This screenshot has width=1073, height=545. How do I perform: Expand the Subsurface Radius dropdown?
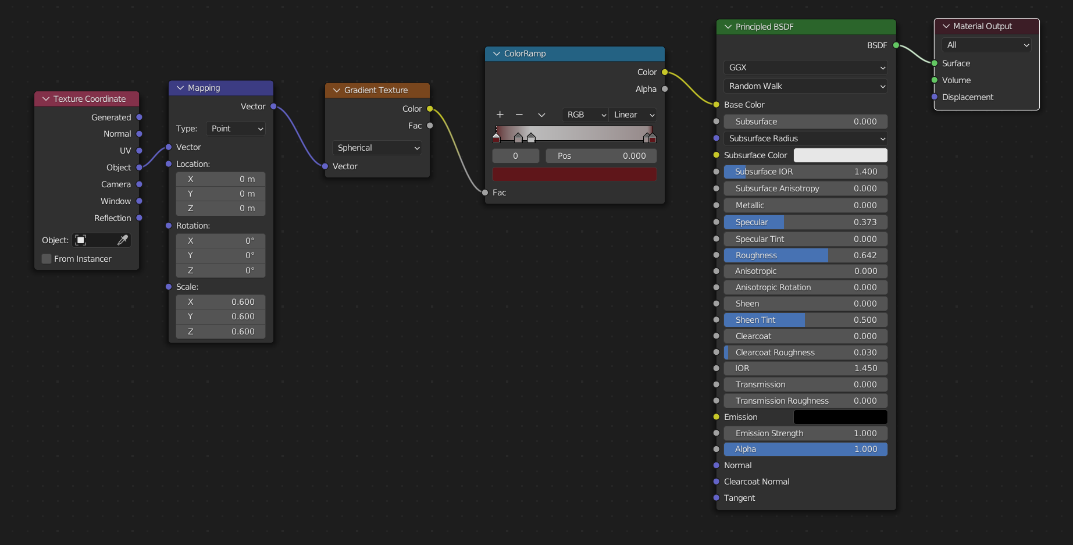click(x=805, y=138)
